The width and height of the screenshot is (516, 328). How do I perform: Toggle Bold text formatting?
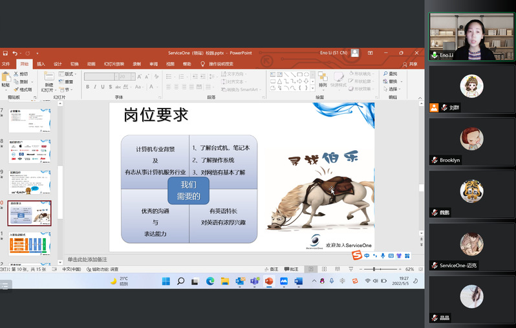pos(87,87)
